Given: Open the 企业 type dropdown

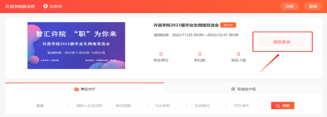Looking at the screenshot, I should (x=53, y=105).
